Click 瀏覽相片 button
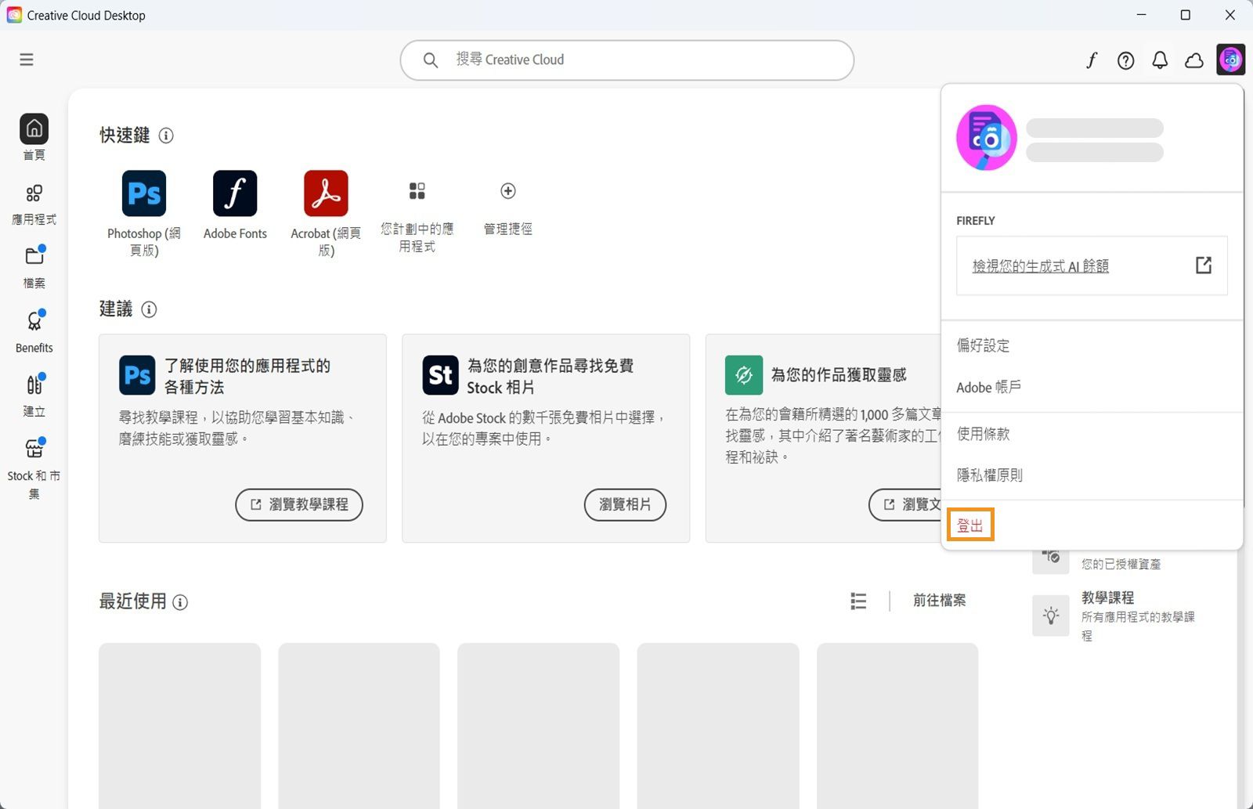Viewport: 1253px width, 809px height. [625, 504]
